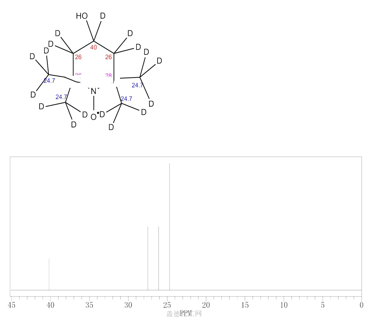Click the peak line near 26 ppm
The width and height of the screenshot is (368, 323).
158,258
